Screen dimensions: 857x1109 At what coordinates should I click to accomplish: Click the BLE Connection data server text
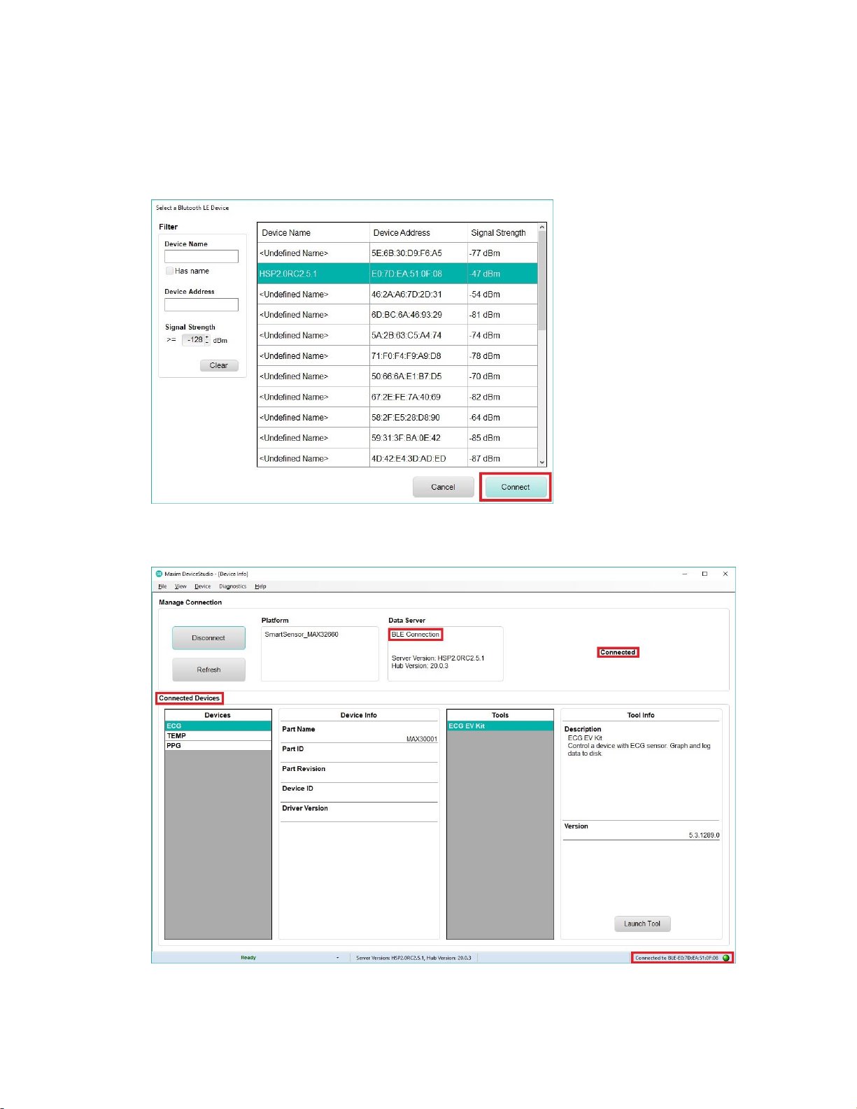click(x=416, y=635)
